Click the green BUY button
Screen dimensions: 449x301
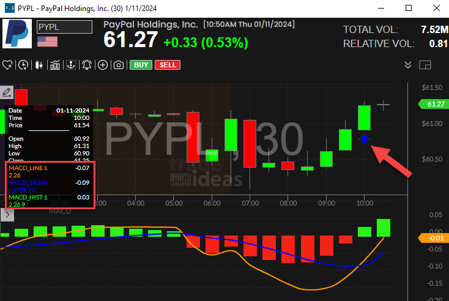(141, 65)
